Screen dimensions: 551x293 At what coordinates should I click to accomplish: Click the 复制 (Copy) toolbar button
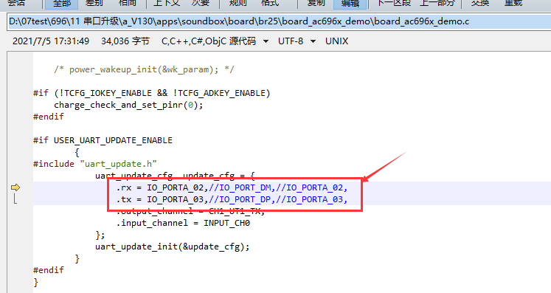(x=316, y=4)
